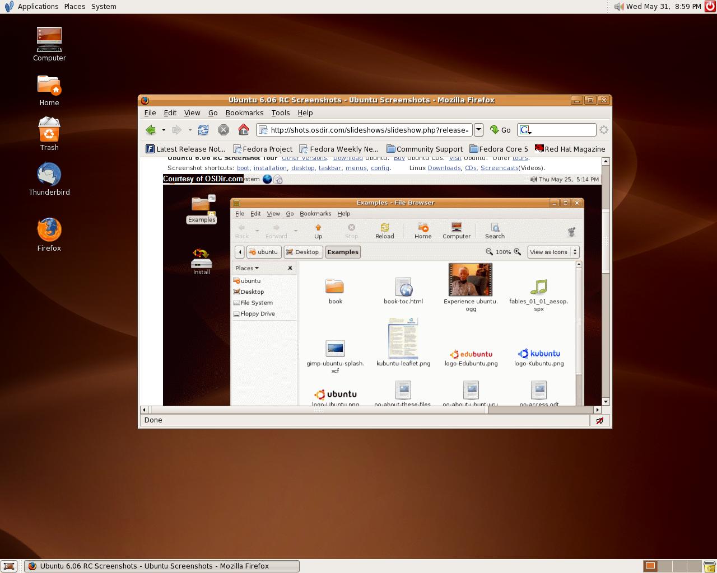The image size is (717, 573).
Task: Follow the Screencasts link
Action: point(499,168)
